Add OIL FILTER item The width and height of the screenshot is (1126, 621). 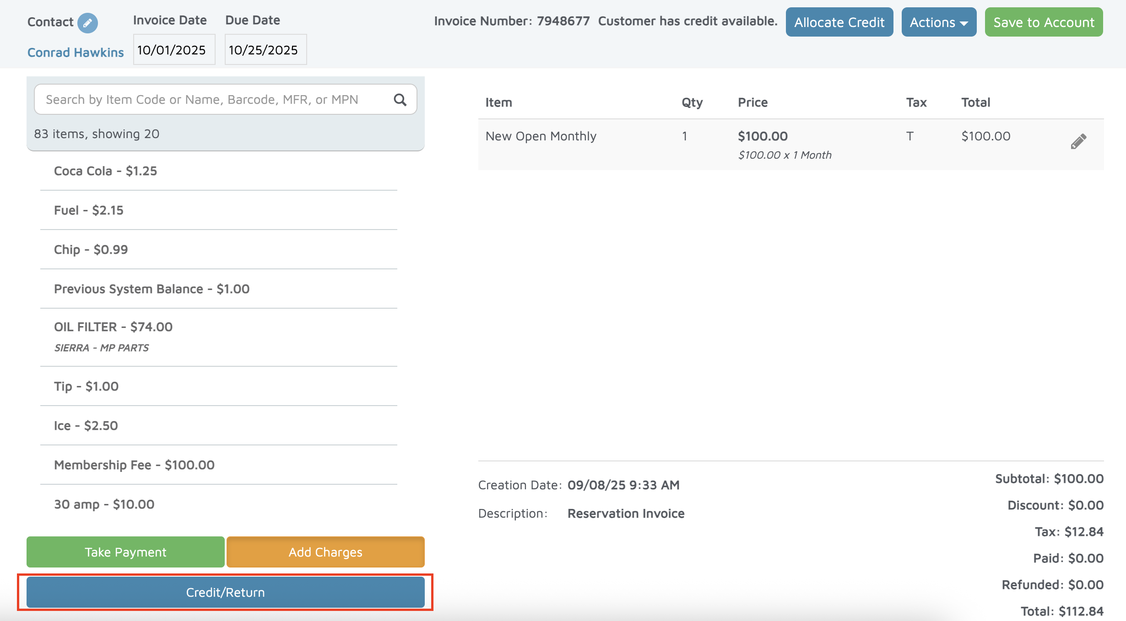tap(113, 327)
